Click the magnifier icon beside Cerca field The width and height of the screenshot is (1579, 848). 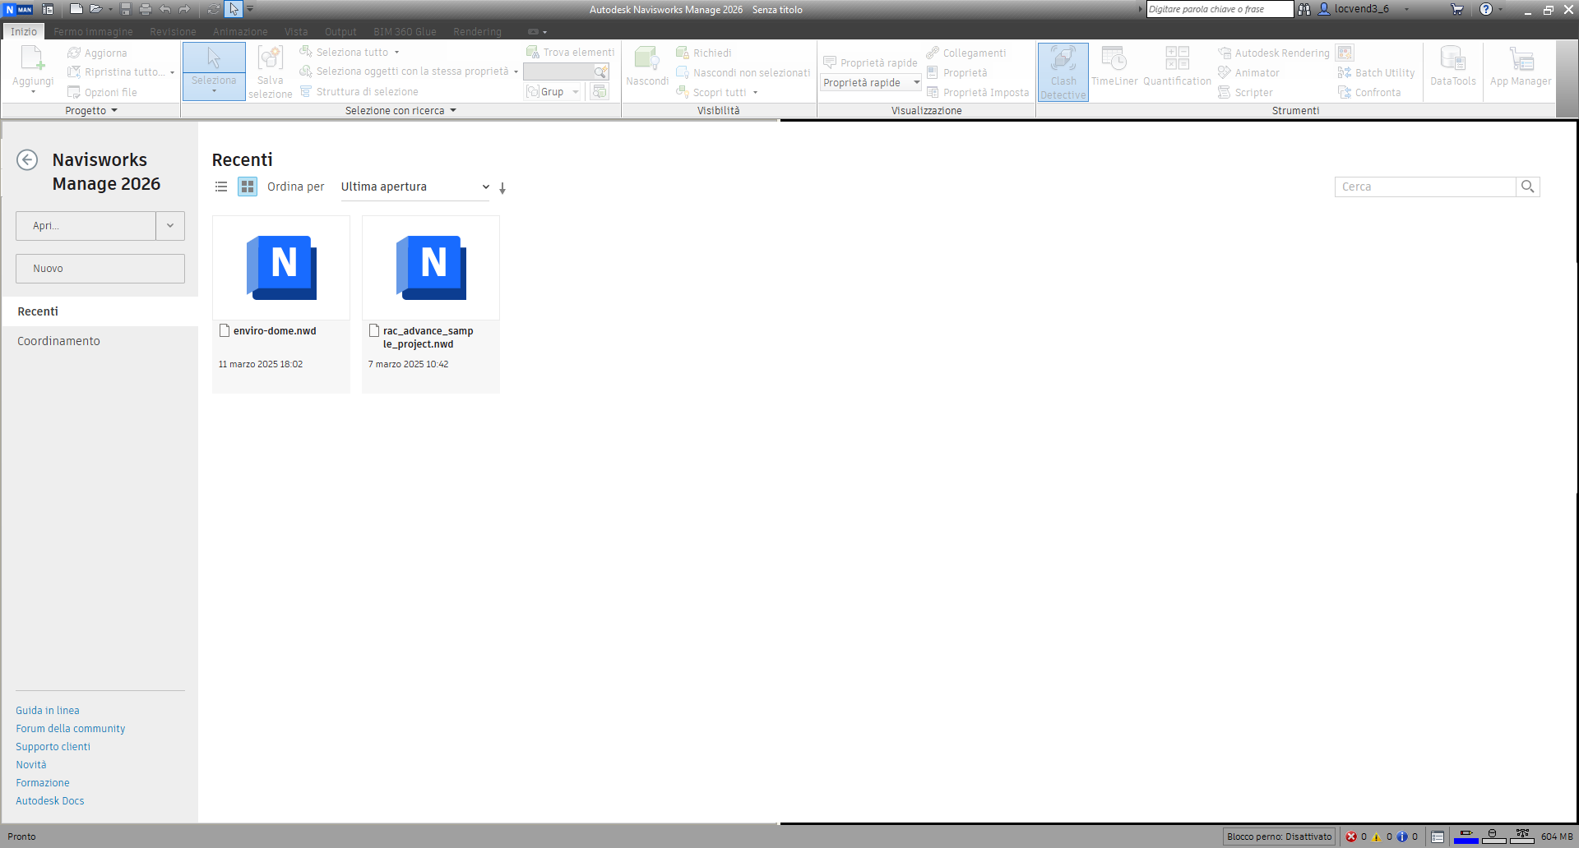pyautogui.click(x=1528, y=187)
